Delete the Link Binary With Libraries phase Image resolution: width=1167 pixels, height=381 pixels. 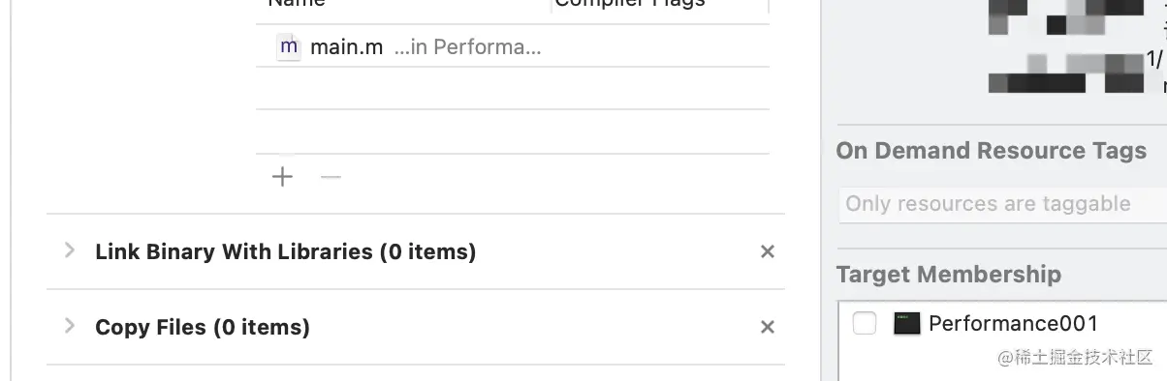pos(768,251)
